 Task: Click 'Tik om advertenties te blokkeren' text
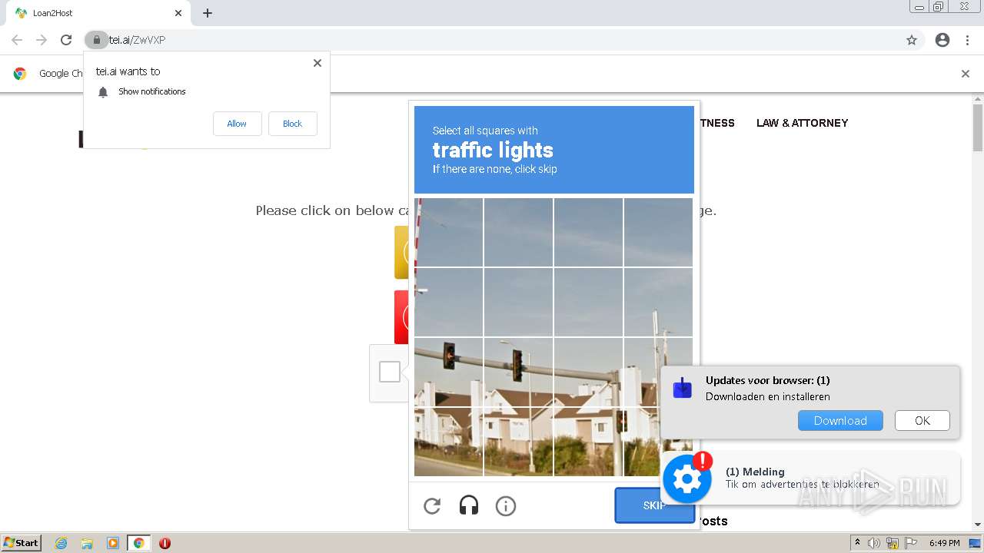click(x=802, y=484)
